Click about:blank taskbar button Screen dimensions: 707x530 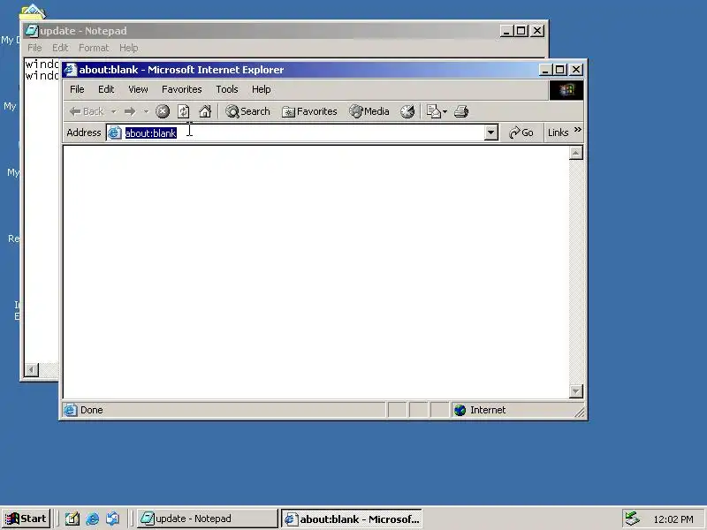[351, 519]
